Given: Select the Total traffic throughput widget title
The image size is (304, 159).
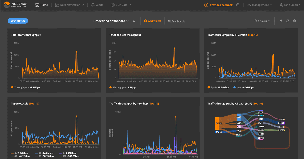Looking at the screenshot, I should click(x=26, y=35).
